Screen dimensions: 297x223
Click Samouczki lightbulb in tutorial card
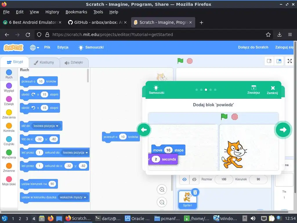tap(156, 90)
